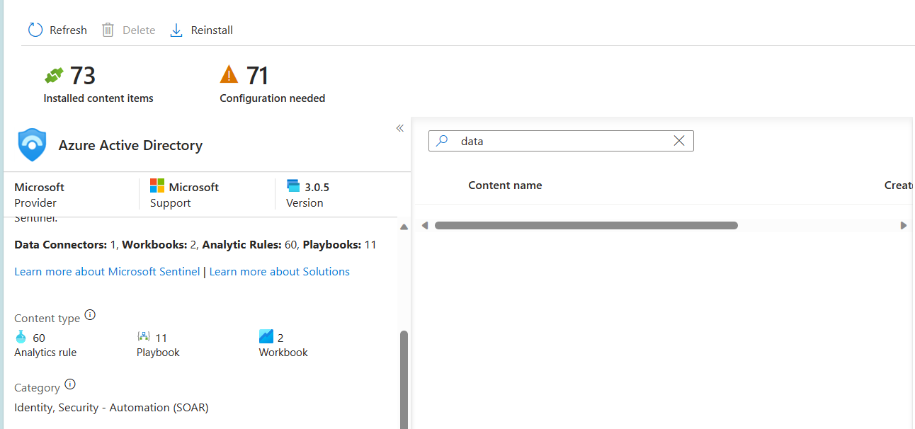This screenshot has height=429, width=915.
Task: Click the Refresh button
Action: (57, 30)
